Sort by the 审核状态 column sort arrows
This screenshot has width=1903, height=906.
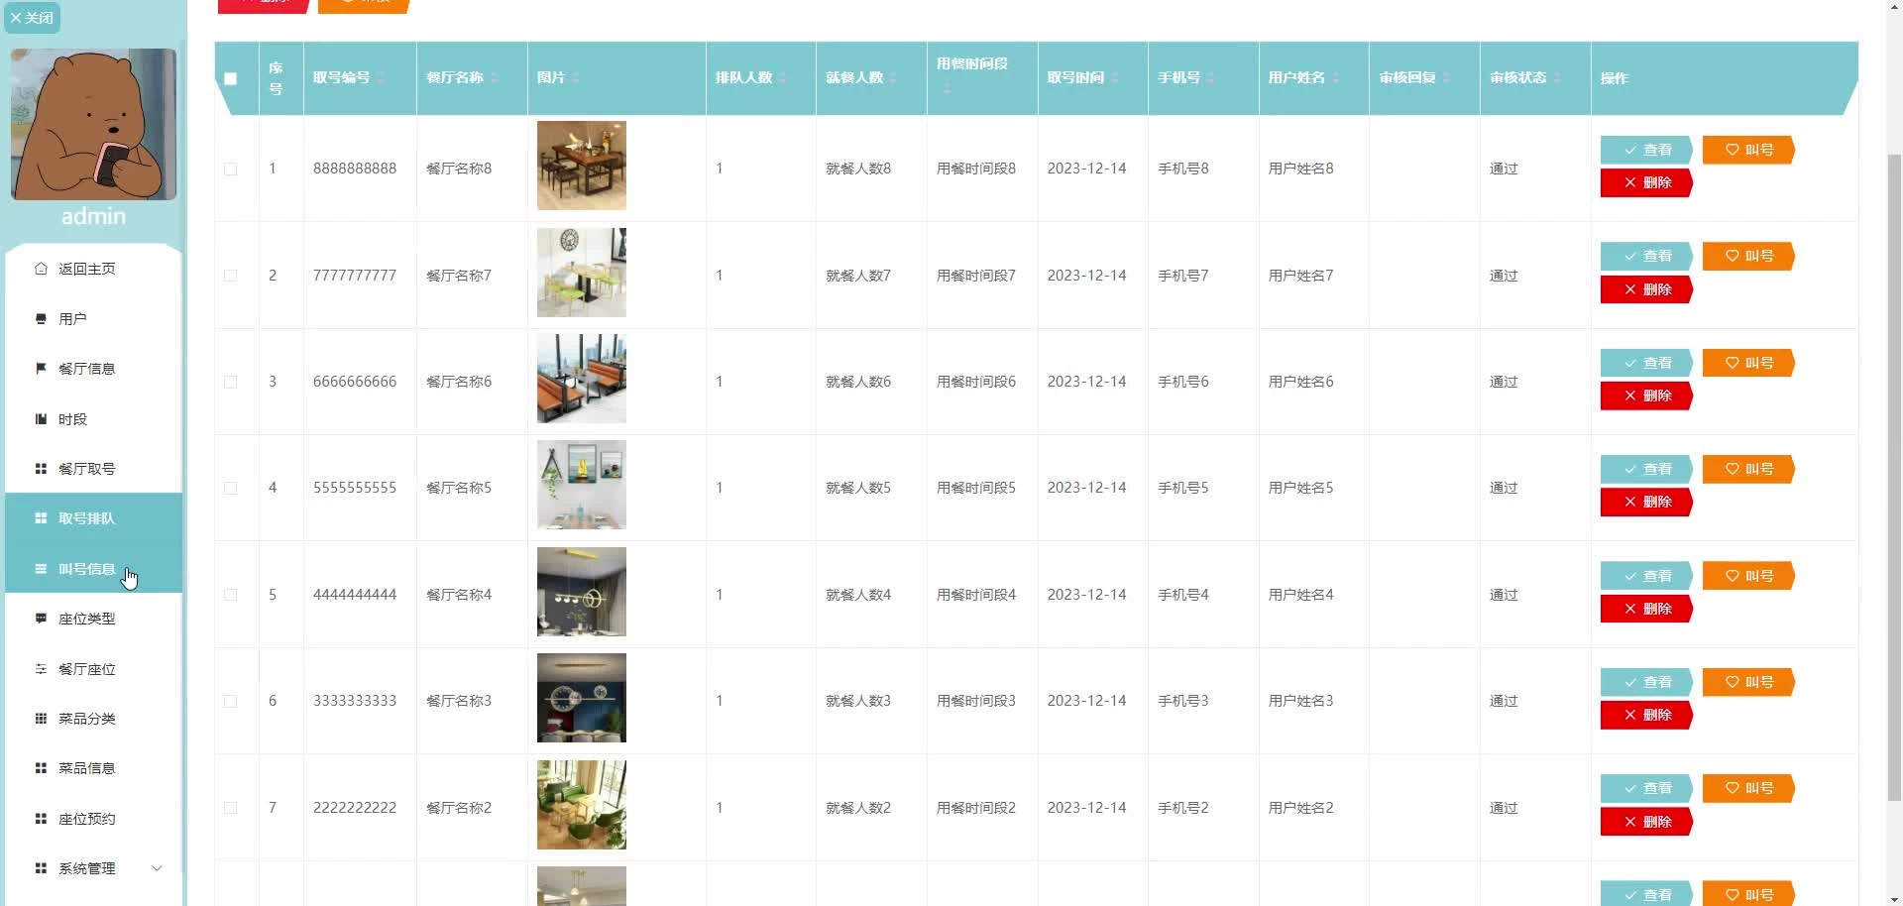point(1557,77)
